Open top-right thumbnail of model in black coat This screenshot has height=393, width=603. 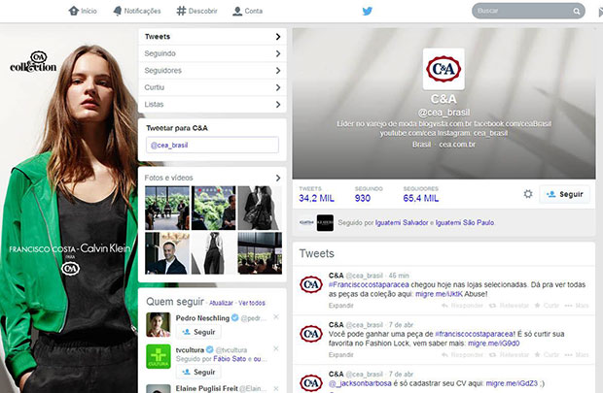[260, 208]
